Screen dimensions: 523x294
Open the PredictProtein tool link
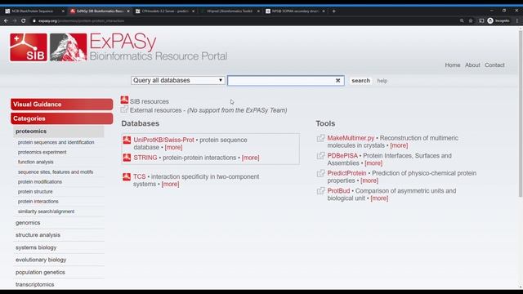click(x=346, y=173)
